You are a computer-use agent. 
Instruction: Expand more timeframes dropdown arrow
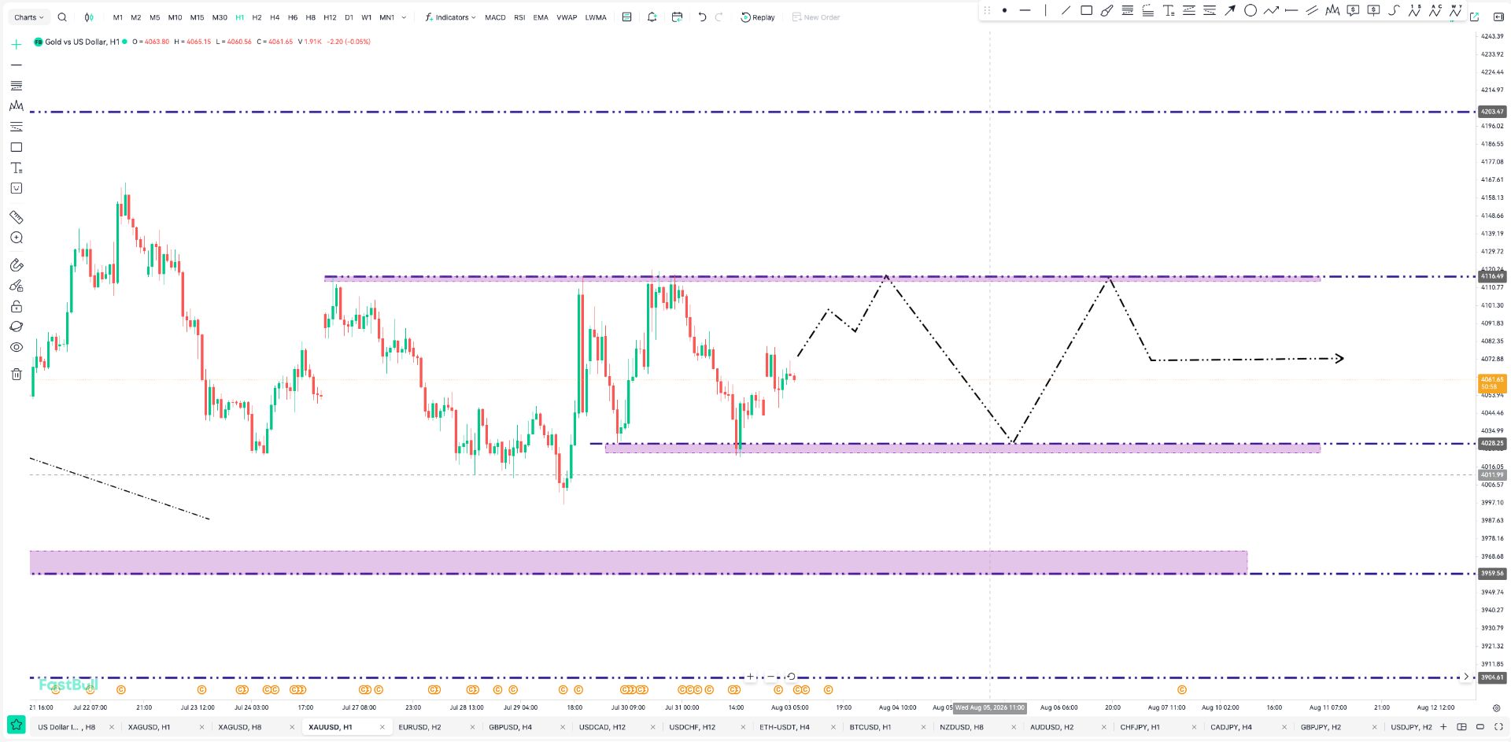[x=405, y=17]
